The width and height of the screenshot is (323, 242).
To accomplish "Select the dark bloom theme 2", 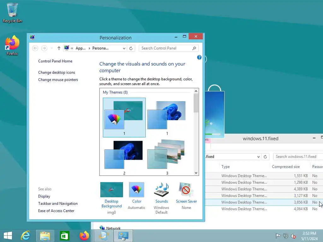I will click(x=124, y=158).
